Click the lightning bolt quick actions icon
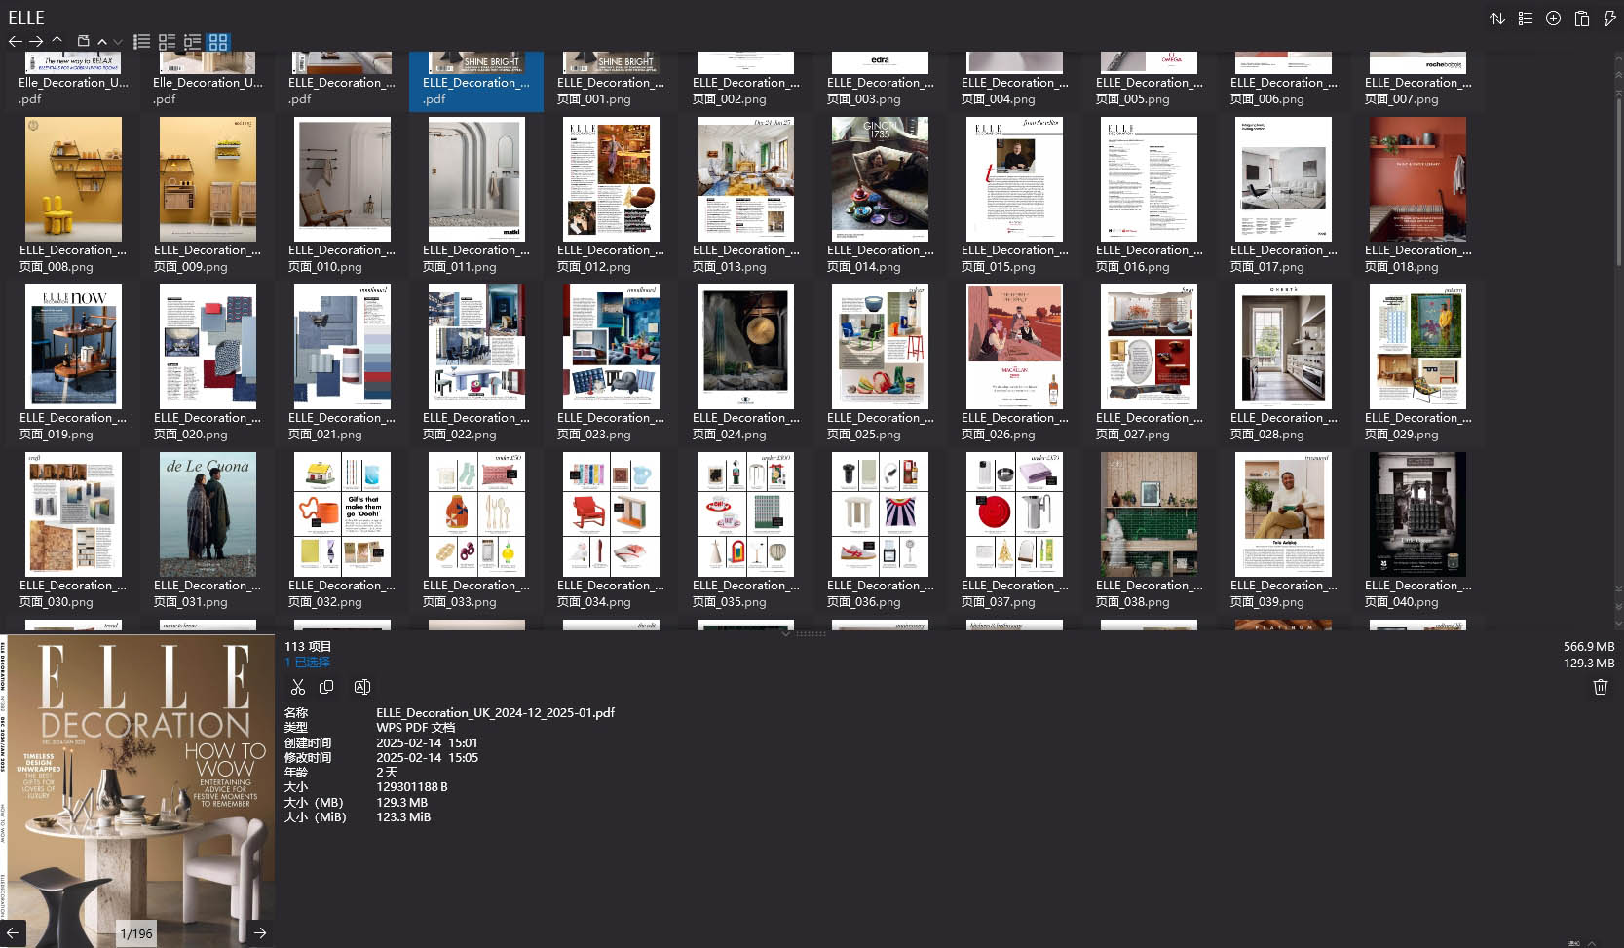1624x948 pixels. pyautogui.click(x=1609, y=19)
